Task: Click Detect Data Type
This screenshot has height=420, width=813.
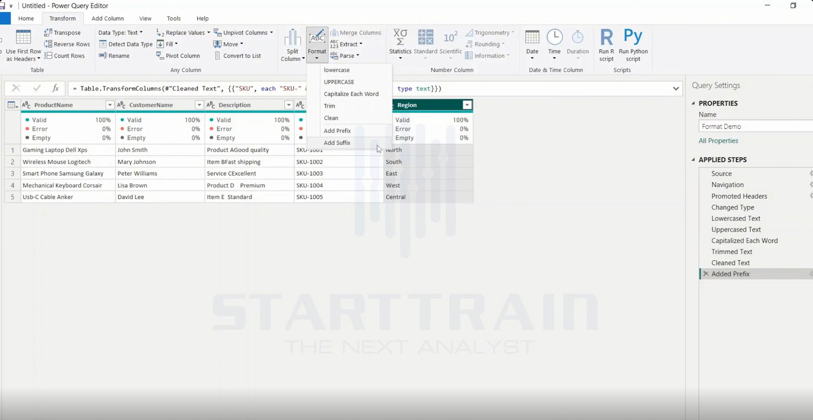Action: pos(126,44)
